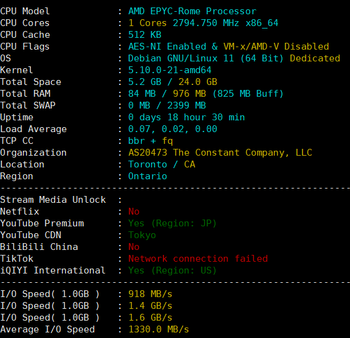350x338 pixels.
Task: Click the Toronto / CA location text
Action: pyautogui.click(x=162, y=164)
